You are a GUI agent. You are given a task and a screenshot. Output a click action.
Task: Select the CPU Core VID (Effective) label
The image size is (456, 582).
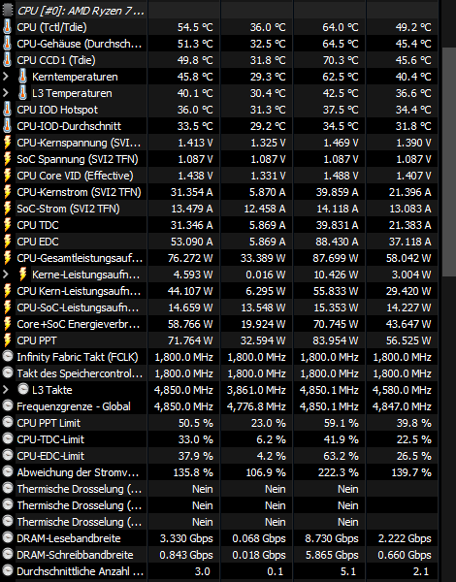click(x=75, y=176)
